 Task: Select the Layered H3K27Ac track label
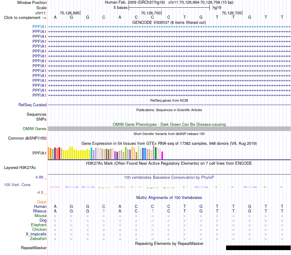coord(20,168)
